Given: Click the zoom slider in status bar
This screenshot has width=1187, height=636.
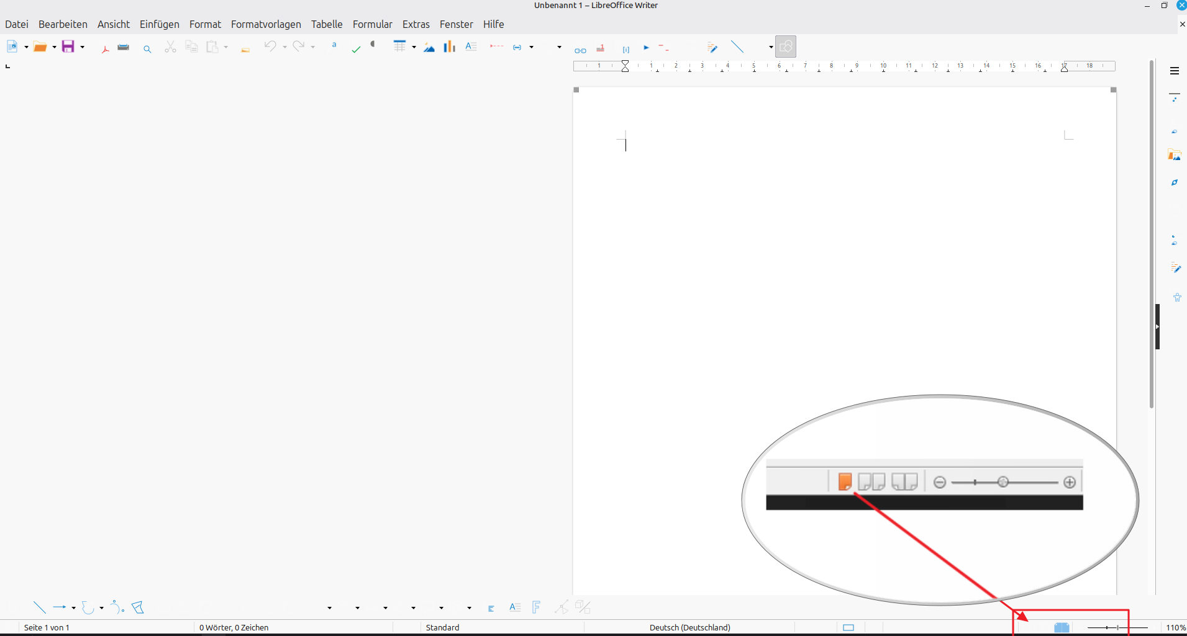Looking at the screenshot, I should [x=1117, y=628].
